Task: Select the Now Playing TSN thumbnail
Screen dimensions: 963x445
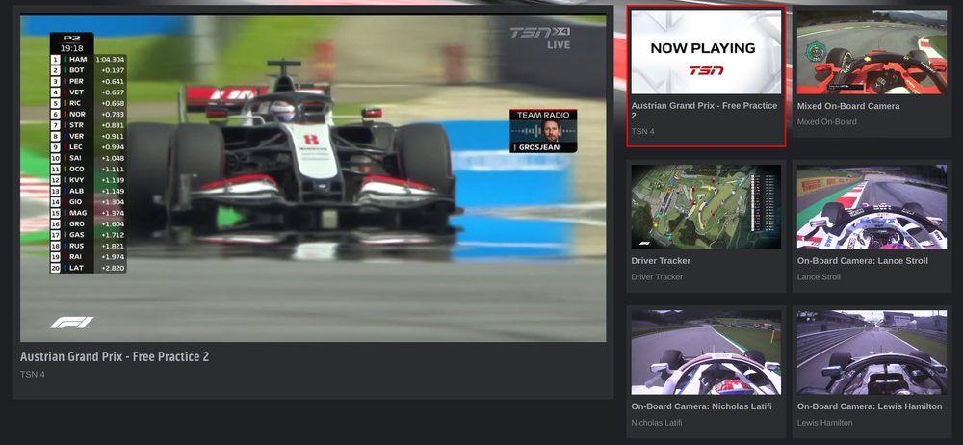Action: (x=706, y=52)
